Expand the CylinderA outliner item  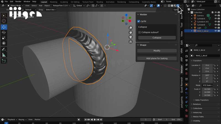(192, 18)
